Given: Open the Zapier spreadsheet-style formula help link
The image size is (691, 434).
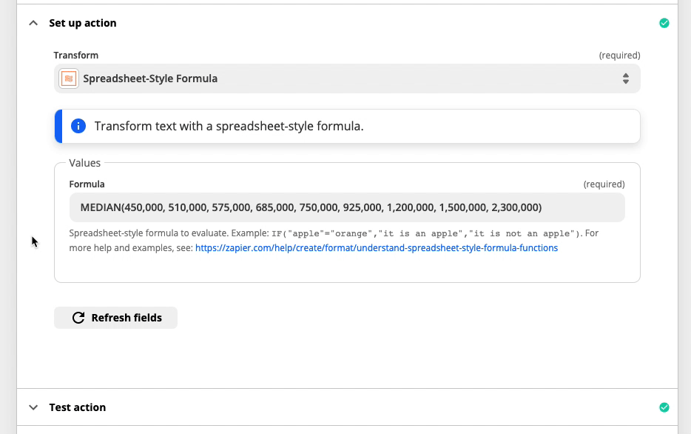Looking at the screenshot, I should pos(377,248).
